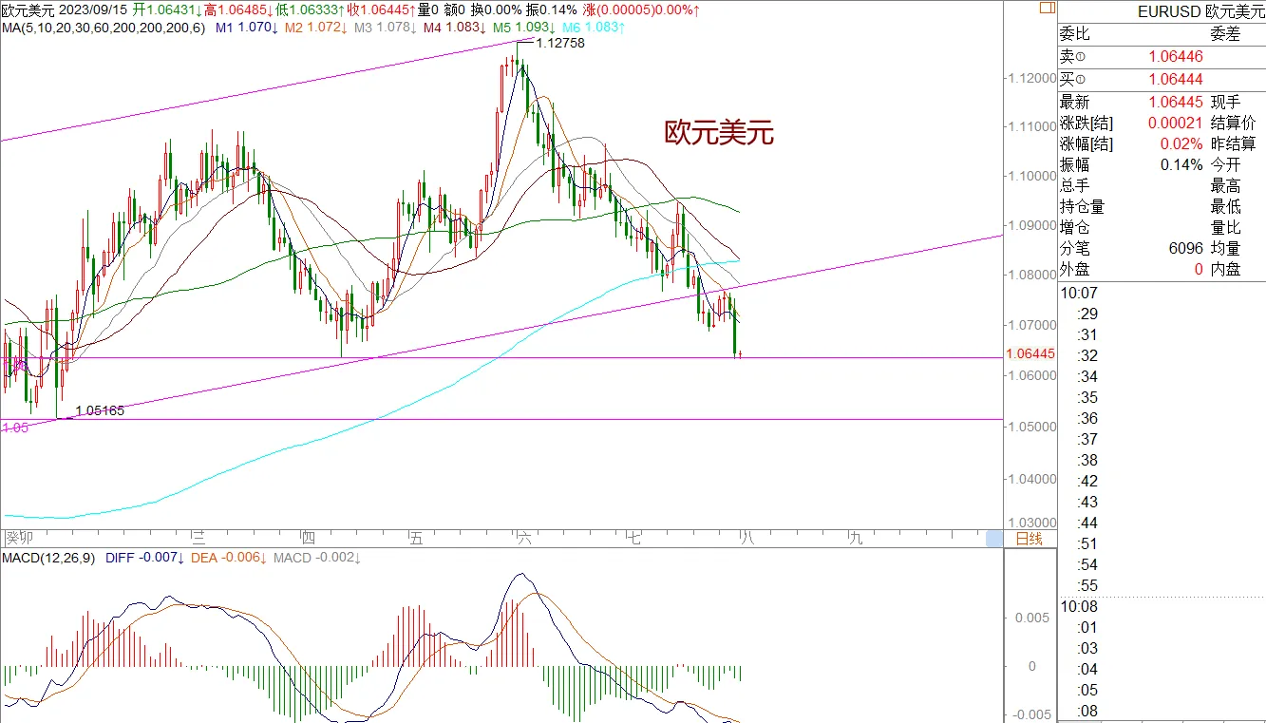Click the 委比 label

click(x=1075, y=34)
